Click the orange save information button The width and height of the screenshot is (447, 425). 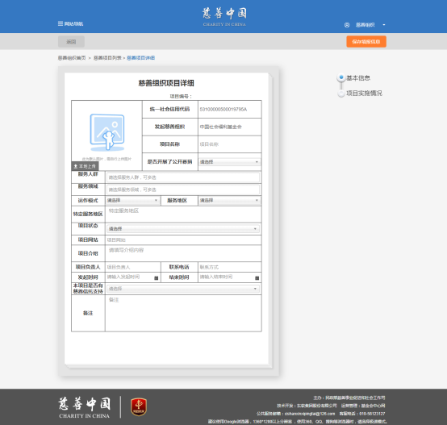(366, 42)
